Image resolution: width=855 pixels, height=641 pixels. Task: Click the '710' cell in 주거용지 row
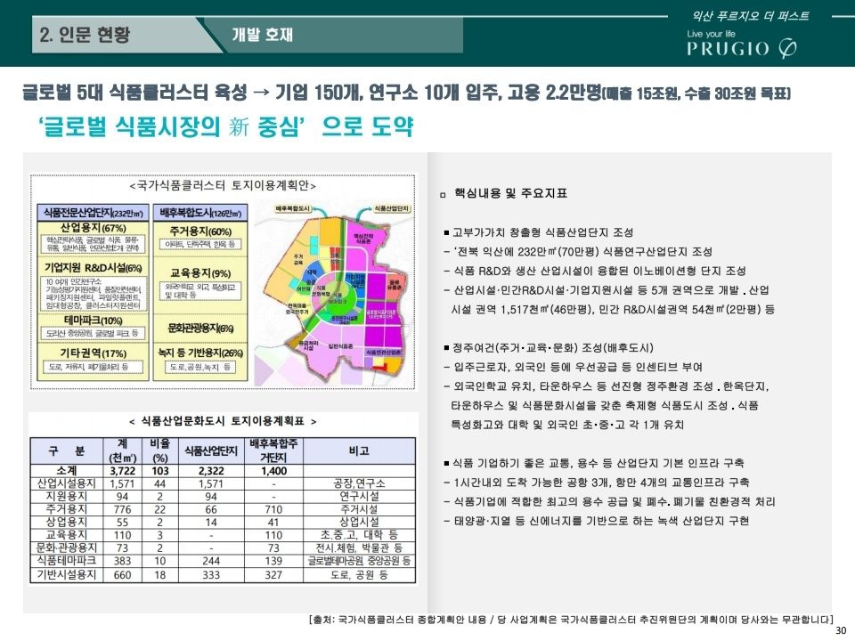273,509
